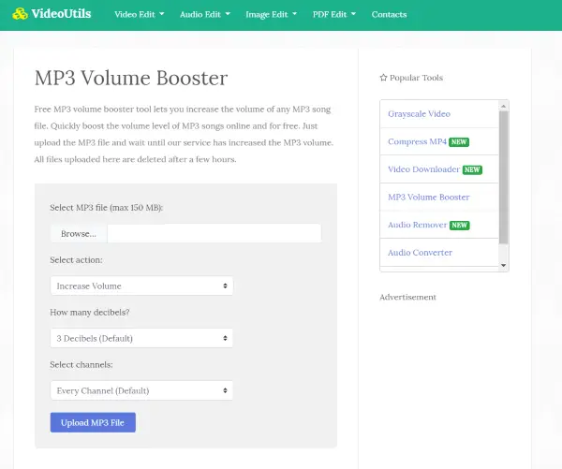Image resolution: width=562 pixels, height=469 pixels.
Task: Click the Popular Tools list scroll-down arrow
Action: pos(504,266)
